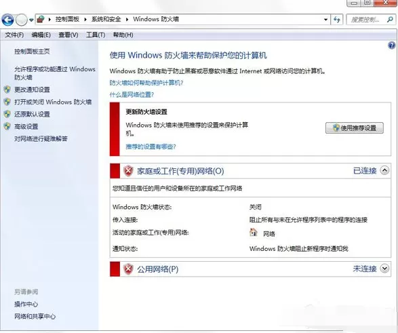398x333 pixels.
Task: Open 防火墙如何帮助保护计算机? help link
Action: [146, 83]
